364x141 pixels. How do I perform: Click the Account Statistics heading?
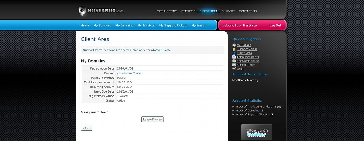click(x=247, y=101)
